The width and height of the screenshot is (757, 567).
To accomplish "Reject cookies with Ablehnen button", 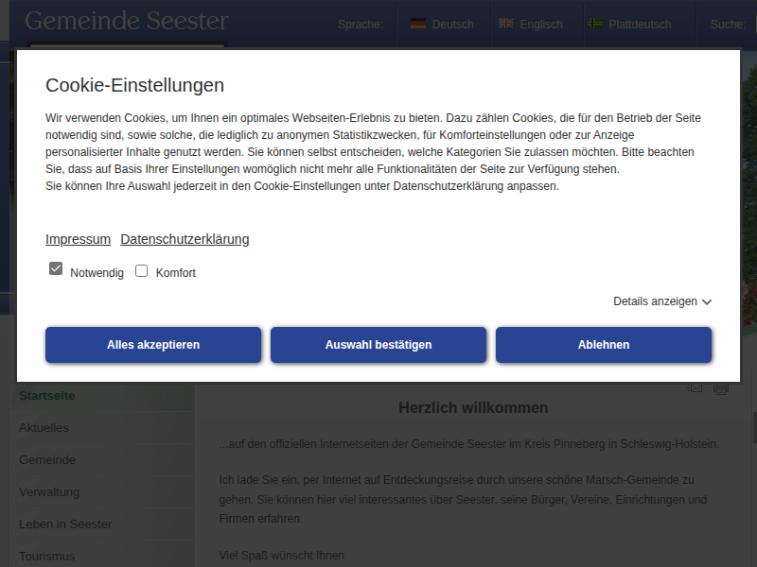I will (x=604, y=345).
